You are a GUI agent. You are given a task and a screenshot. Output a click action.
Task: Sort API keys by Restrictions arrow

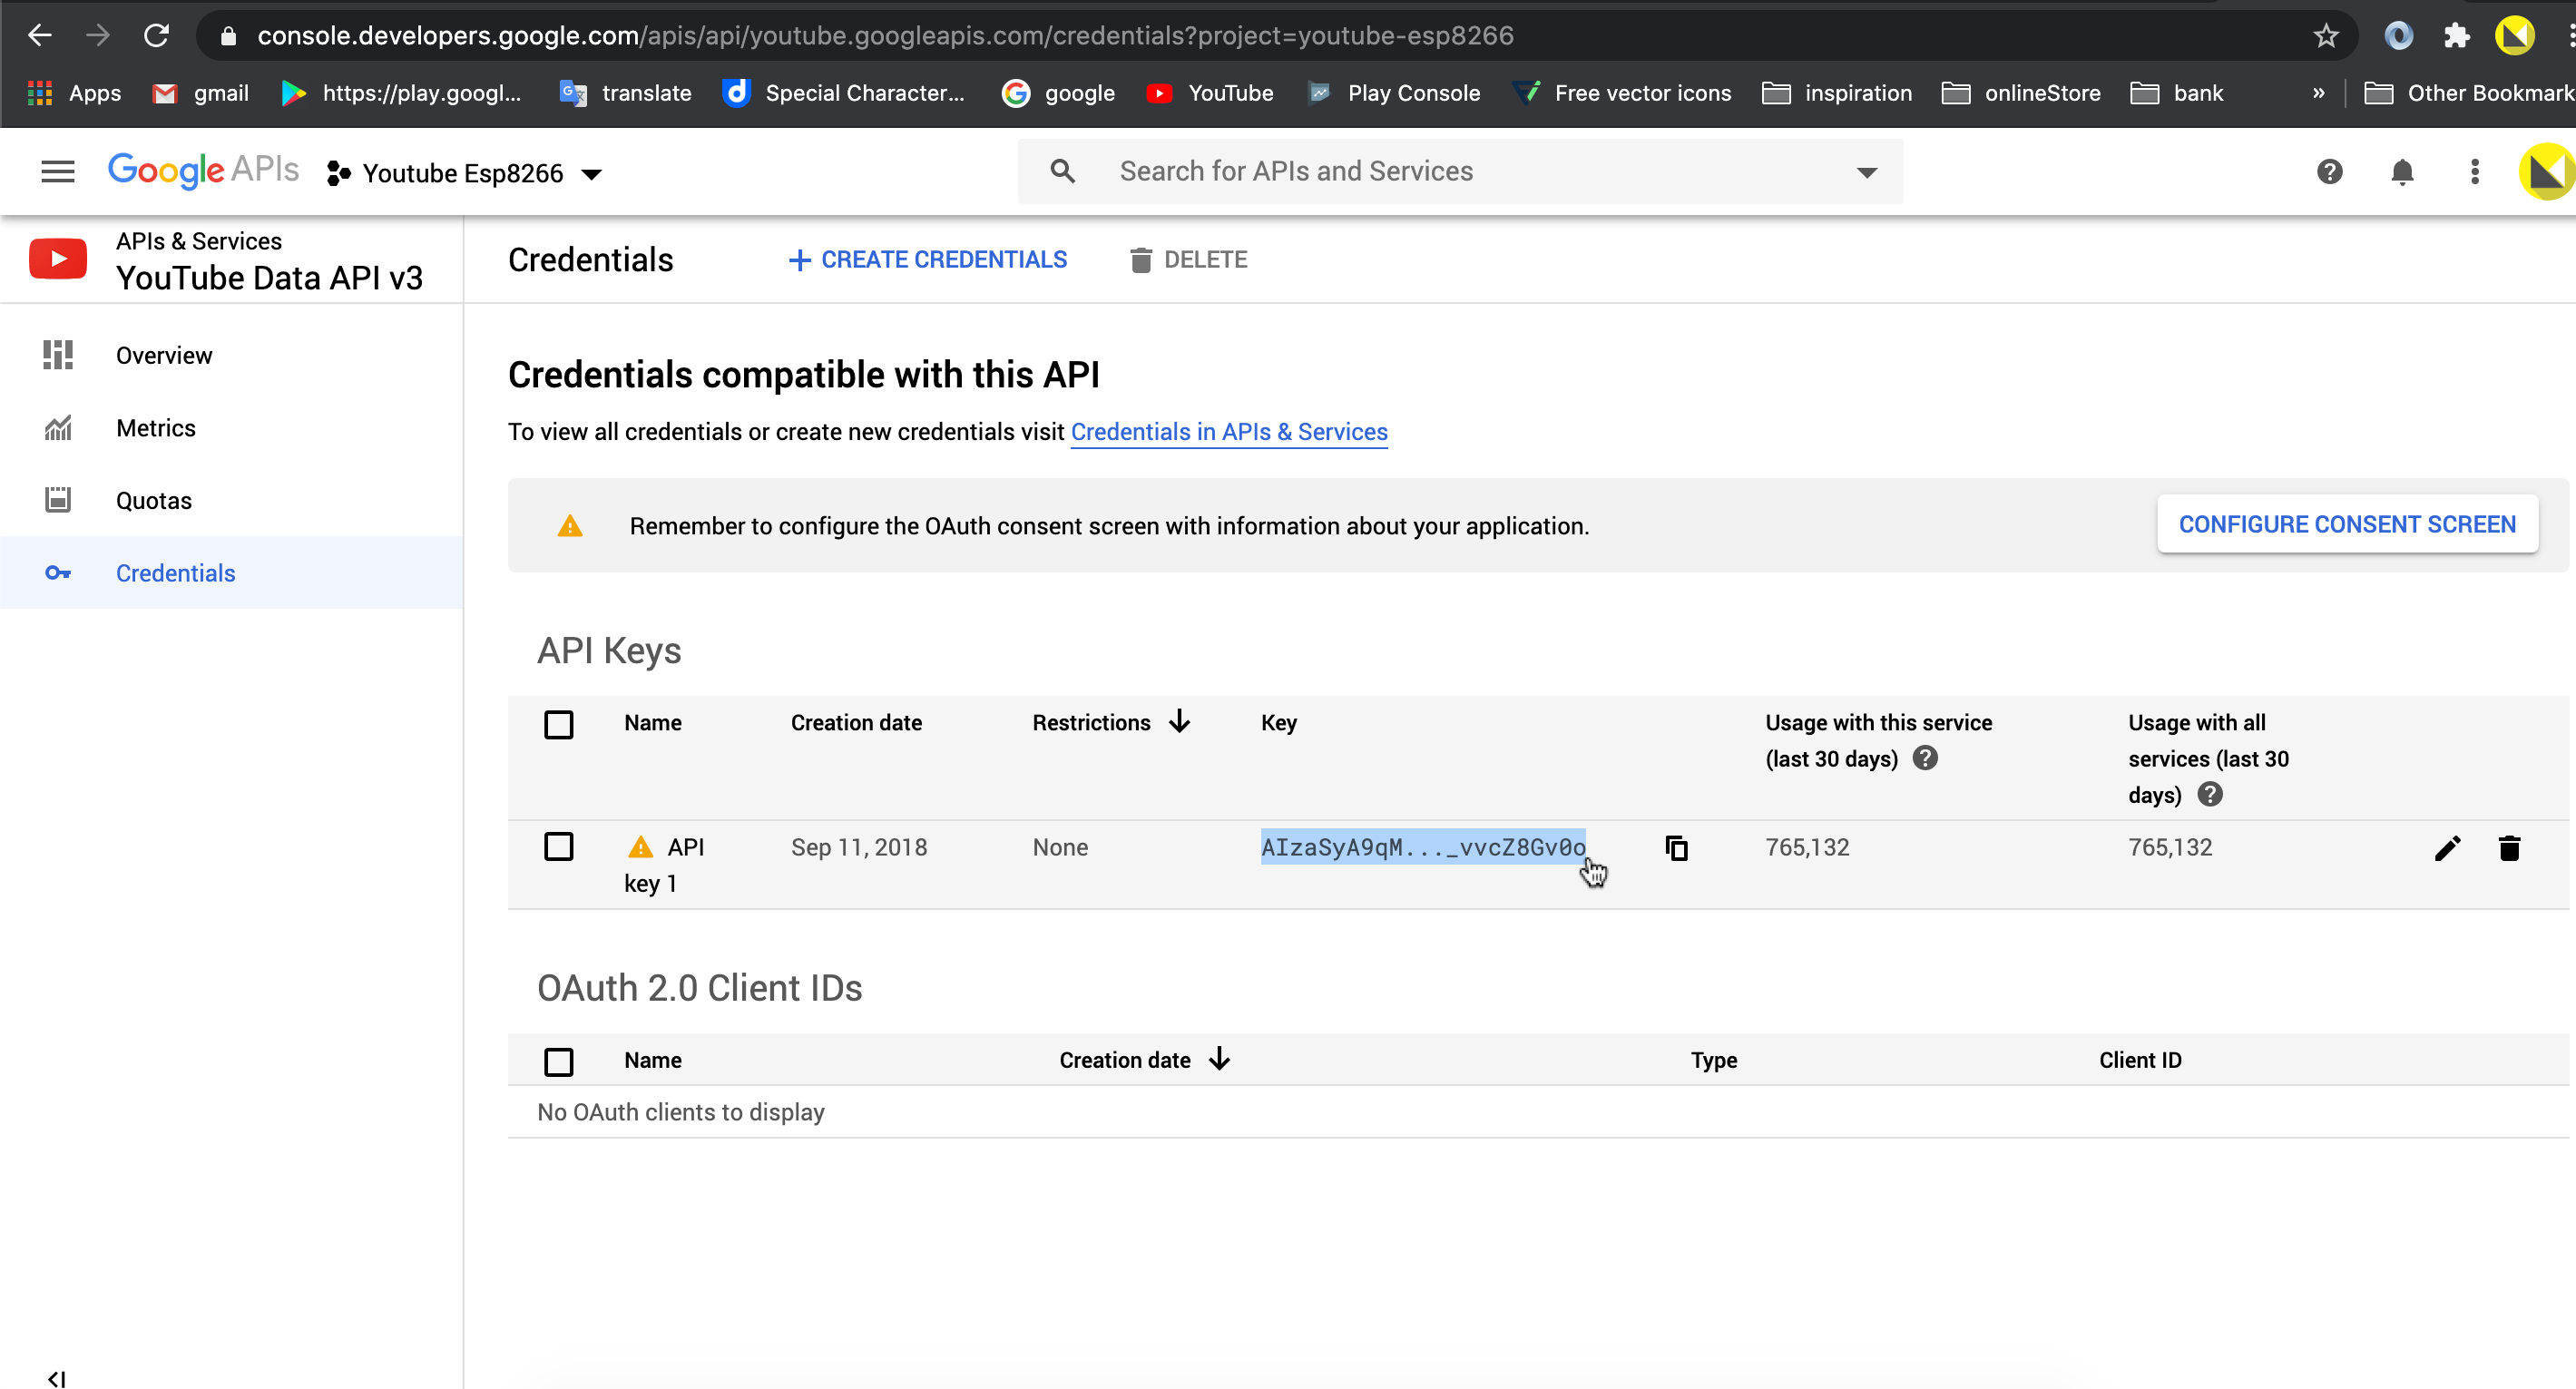coord(1180,722)
